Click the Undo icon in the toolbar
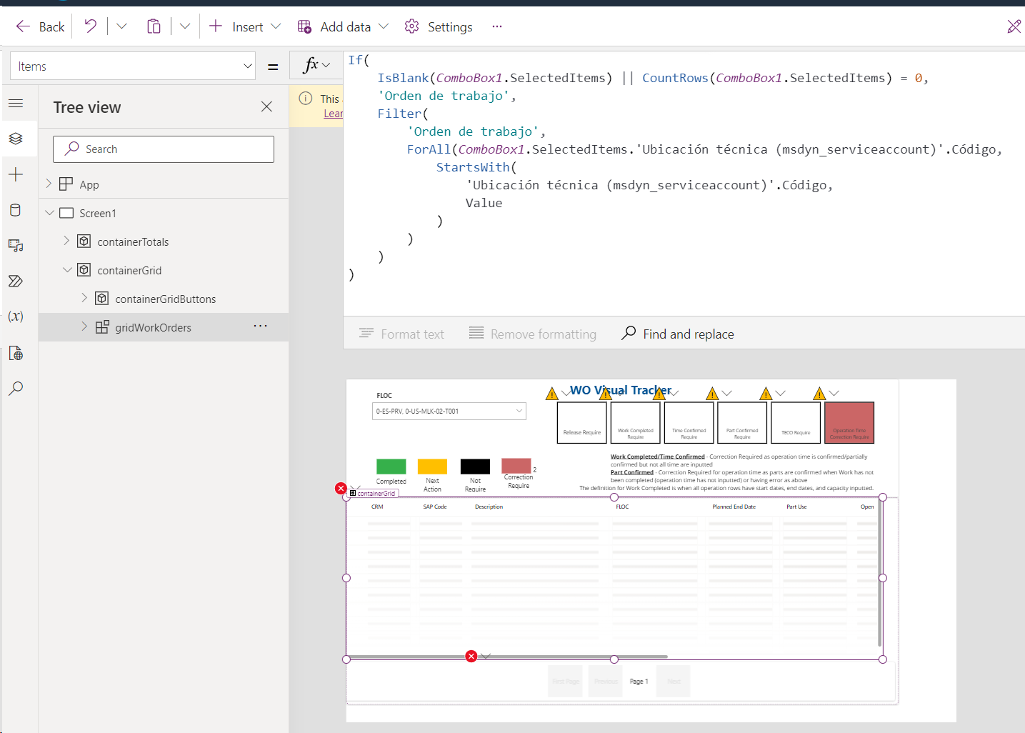Image resolution: width=1025 pixels, height=733 pixels. pos(90,26)
